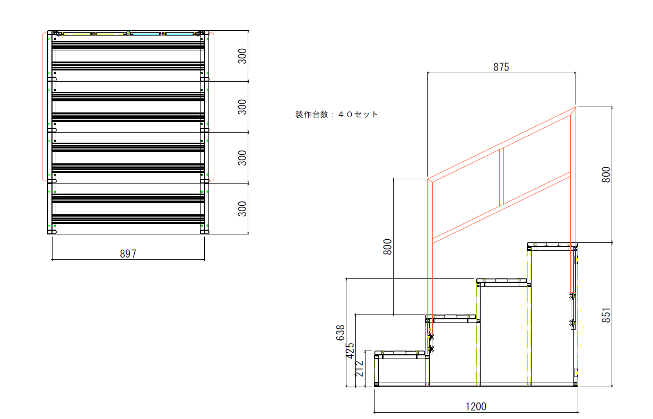653x419 pixels.
Task: Click the 425 step height dimension
Action: coord(351,351)
